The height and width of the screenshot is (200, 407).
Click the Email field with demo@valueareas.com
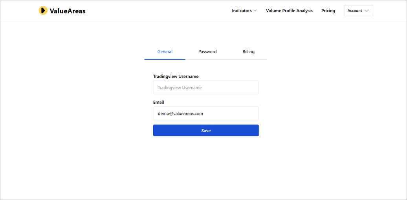[x=206, y=114]
